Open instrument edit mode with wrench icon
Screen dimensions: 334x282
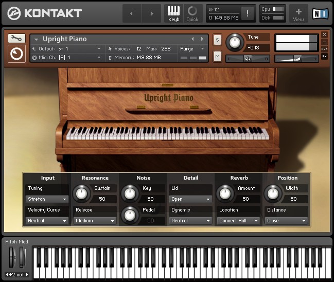click(x=16, y=39)
